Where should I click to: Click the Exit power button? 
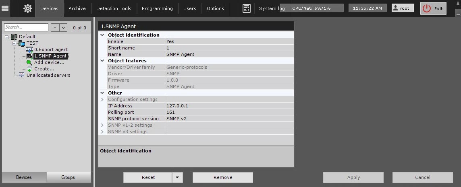pyautogui.click(x=433, y=8)
